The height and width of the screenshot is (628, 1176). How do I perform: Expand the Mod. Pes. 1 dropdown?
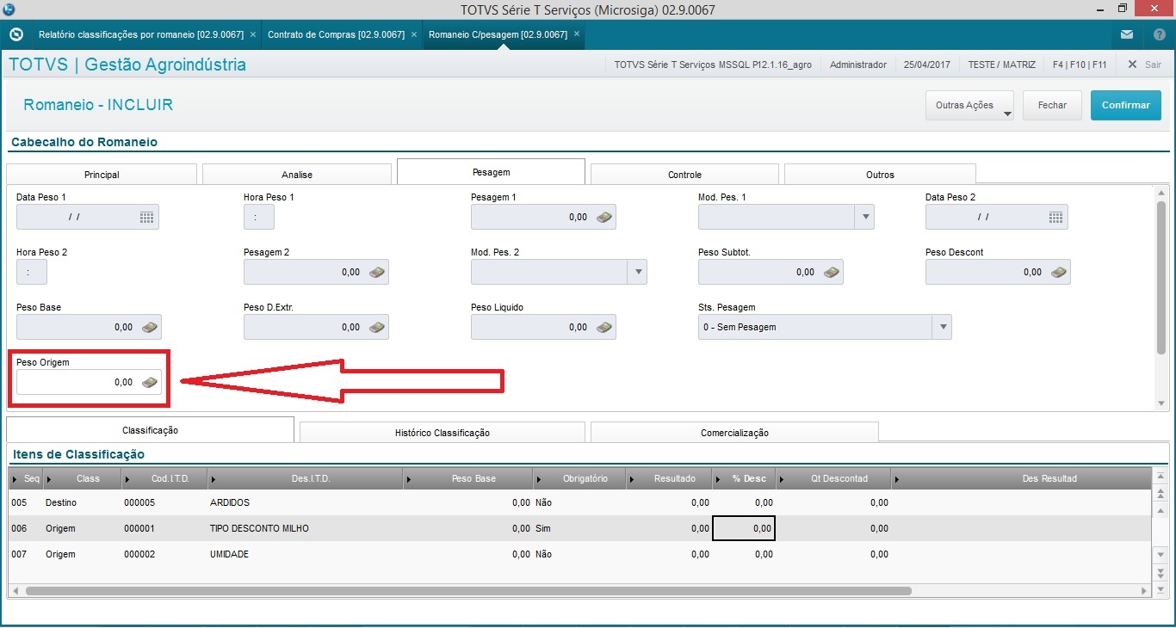point(864,218)
